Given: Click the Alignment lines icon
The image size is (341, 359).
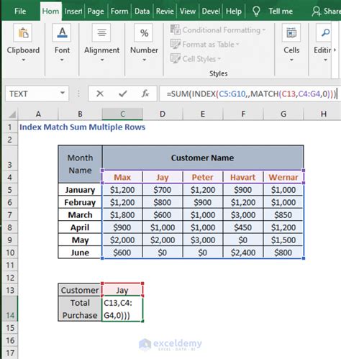Looking at the screenshot, I should click(x=101, y=33).
